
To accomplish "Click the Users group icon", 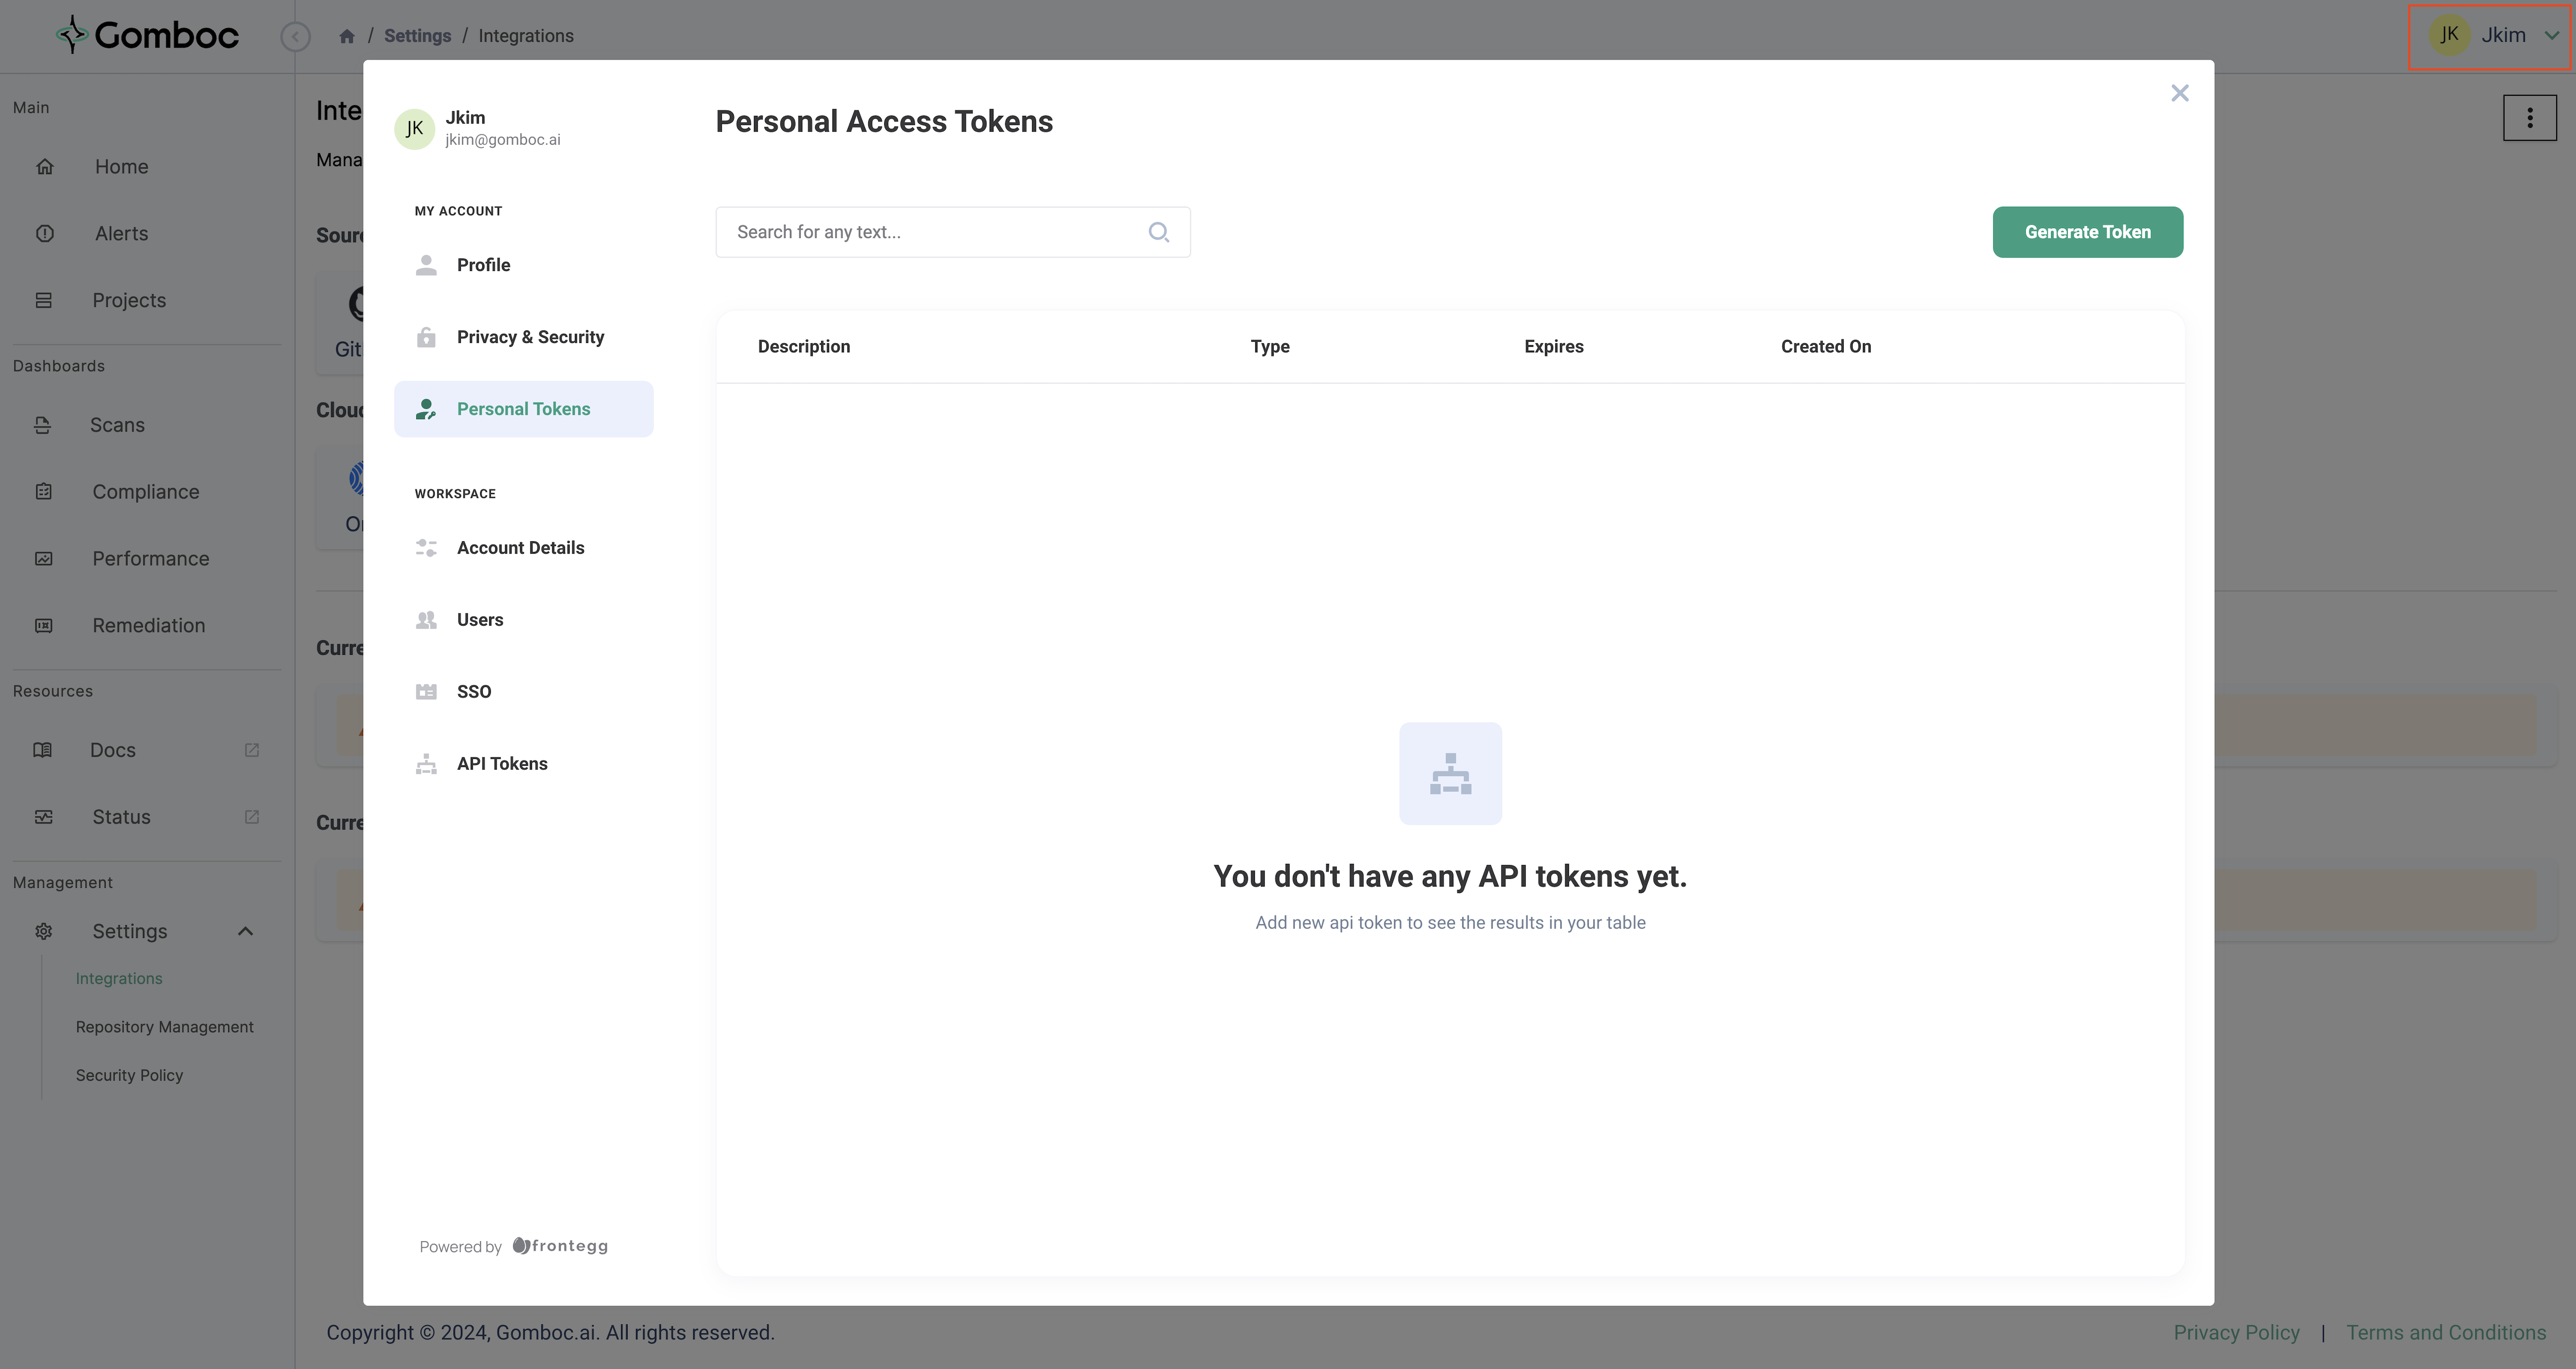I will tap(426, 620).
